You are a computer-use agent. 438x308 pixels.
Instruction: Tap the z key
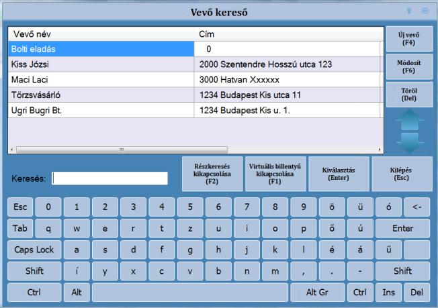pos(190,229)
